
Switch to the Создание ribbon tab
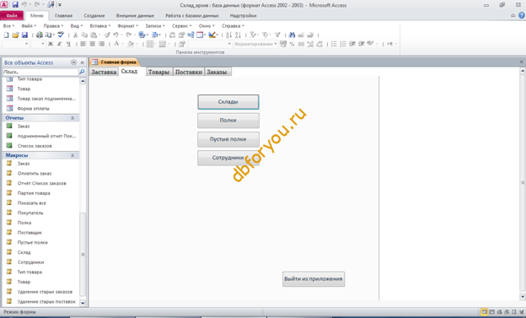(94, 15)
